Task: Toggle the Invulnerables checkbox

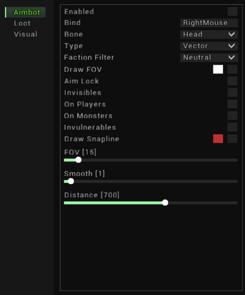Action: tap(232, 127)
